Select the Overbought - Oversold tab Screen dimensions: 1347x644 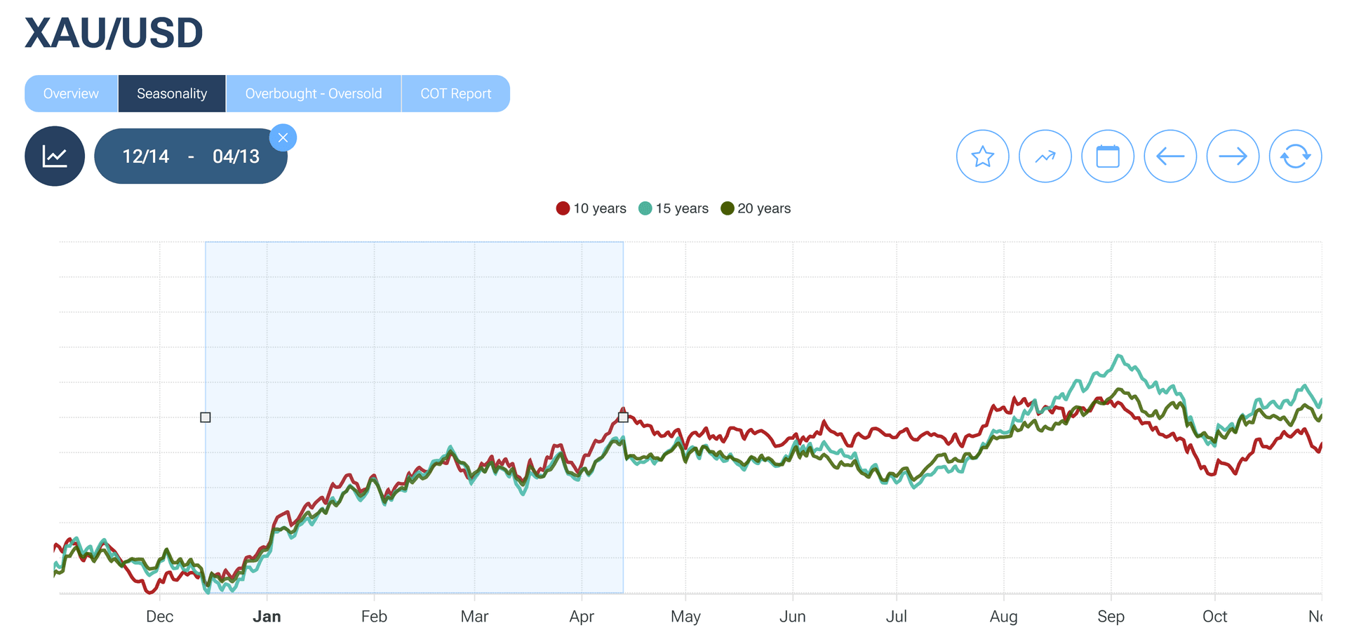tap(313, 93)
